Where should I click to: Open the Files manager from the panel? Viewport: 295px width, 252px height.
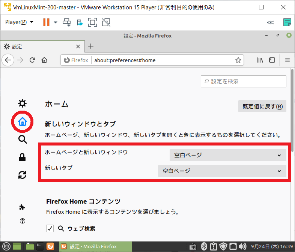pos(30,246)
